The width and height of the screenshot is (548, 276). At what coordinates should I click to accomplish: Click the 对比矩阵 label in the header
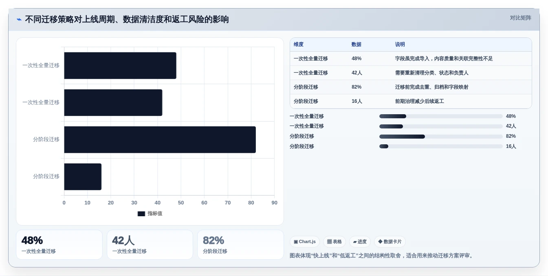(x=520, y=18)
